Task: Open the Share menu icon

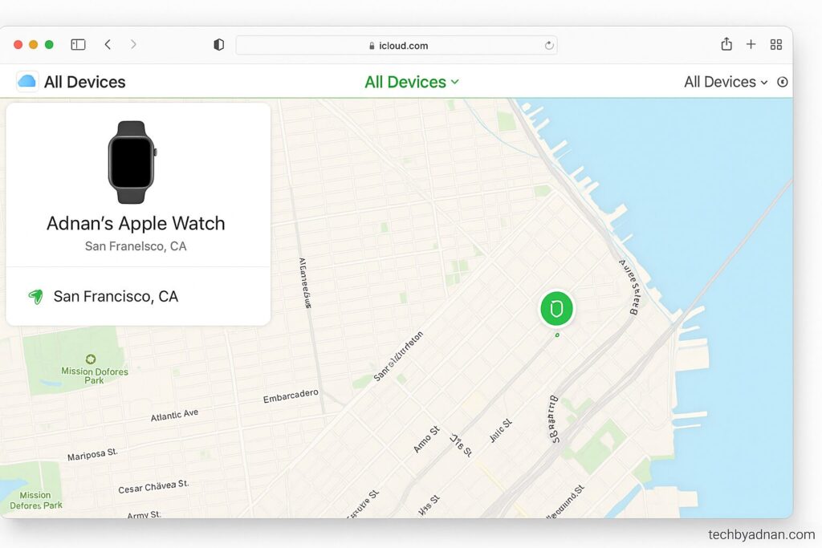Action: tap(726, 44)
